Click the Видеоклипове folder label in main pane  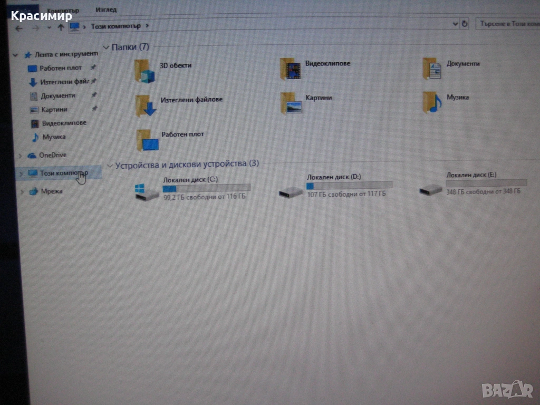point(327,63)
